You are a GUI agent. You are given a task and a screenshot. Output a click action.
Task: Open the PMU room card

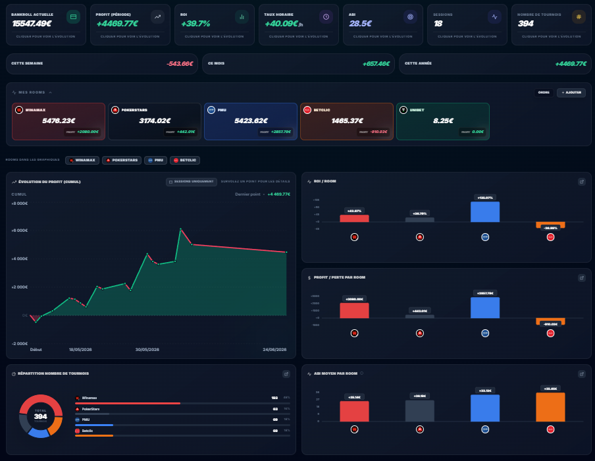251,122
